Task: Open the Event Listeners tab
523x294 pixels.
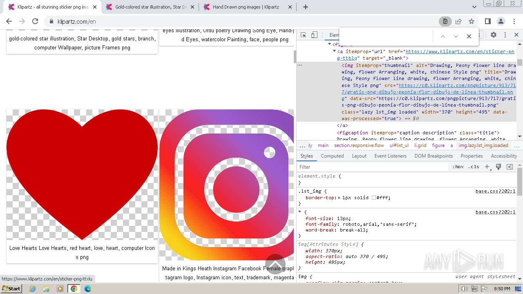Action: 391,156
